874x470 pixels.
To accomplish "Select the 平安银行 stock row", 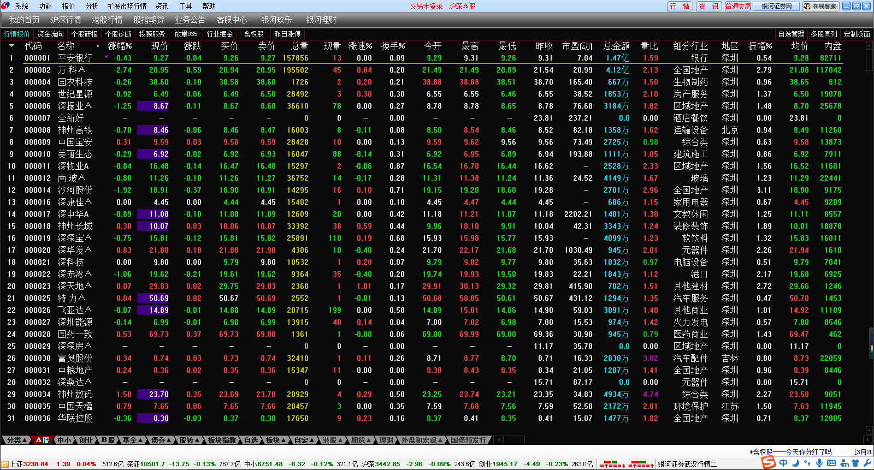I will click(x=75, y=58).
